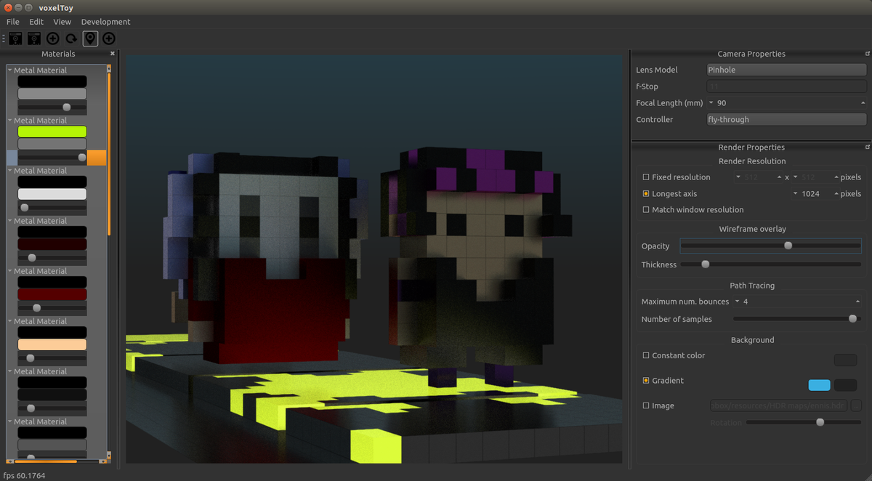The width and height of the screenshot is (872, 481).
Task: Enable the Fixed resolution checkbox
Action: click(x=645, y=177)
